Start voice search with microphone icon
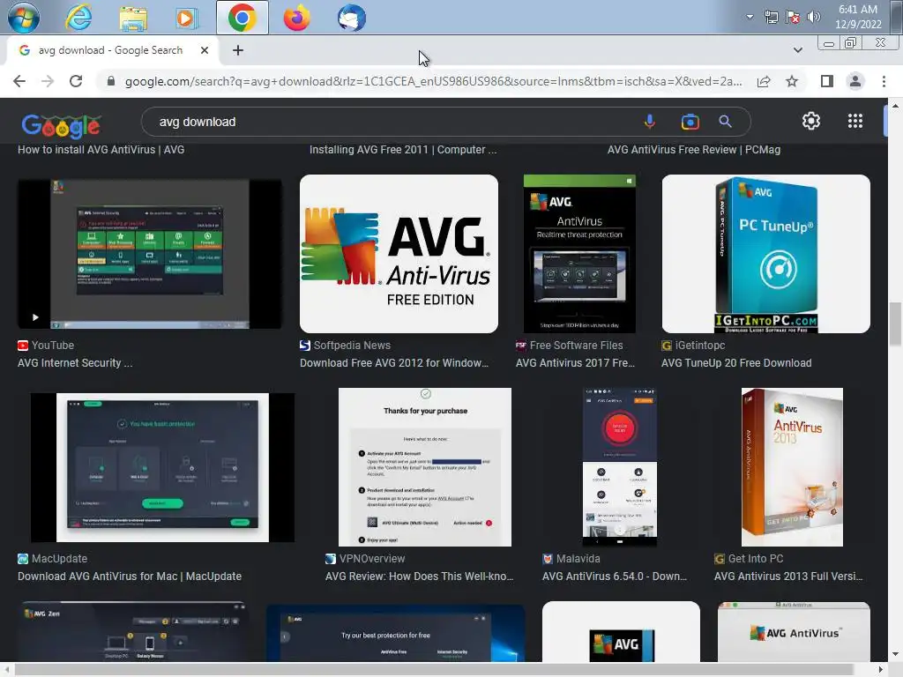The image size is (903, 677). click(x=650, y=122)
